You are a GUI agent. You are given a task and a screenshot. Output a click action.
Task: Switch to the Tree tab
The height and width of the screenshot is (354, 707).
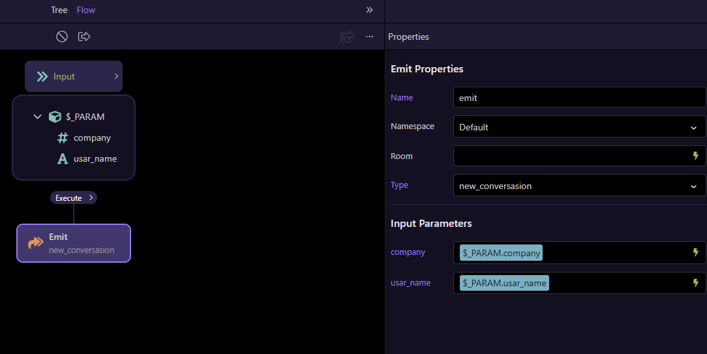(59, 10)
